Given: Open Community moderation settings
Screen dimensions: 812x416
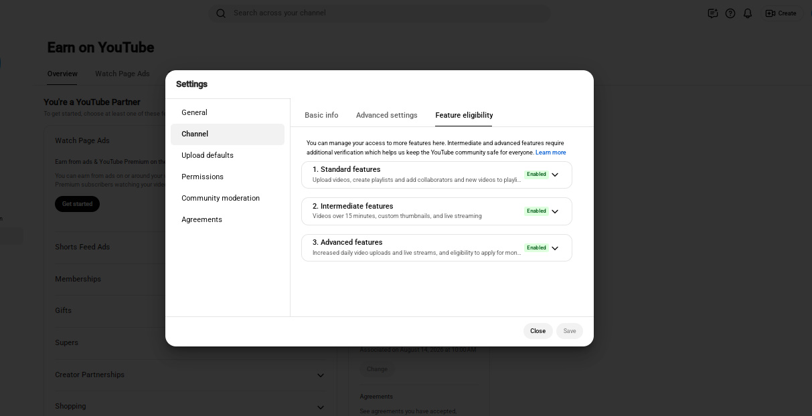Looking at the screenshot, I should (228, 198).
